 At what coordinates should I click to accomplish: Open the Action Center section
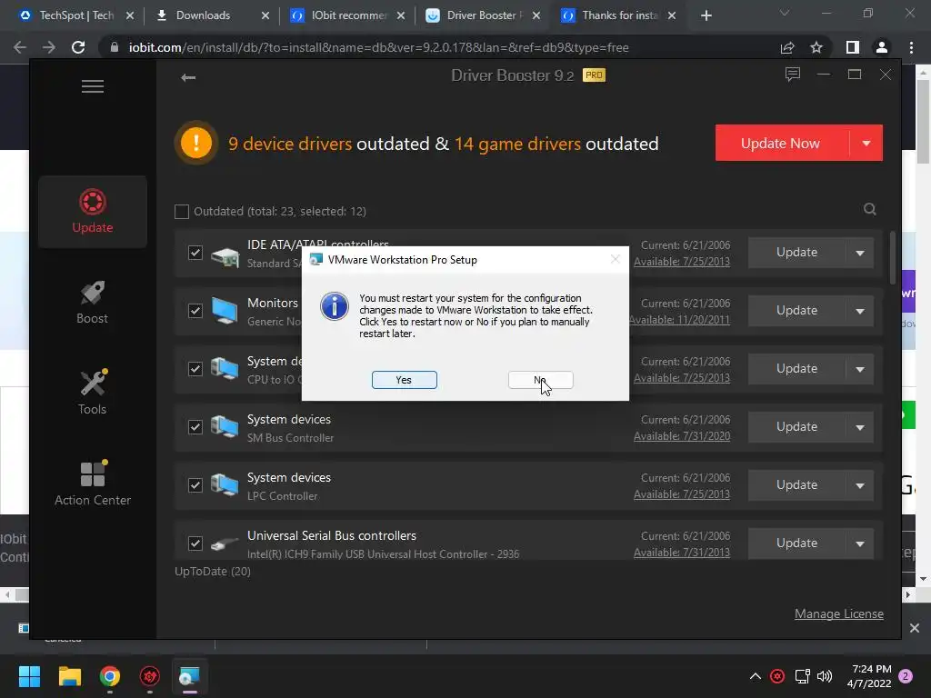[93, 484]
